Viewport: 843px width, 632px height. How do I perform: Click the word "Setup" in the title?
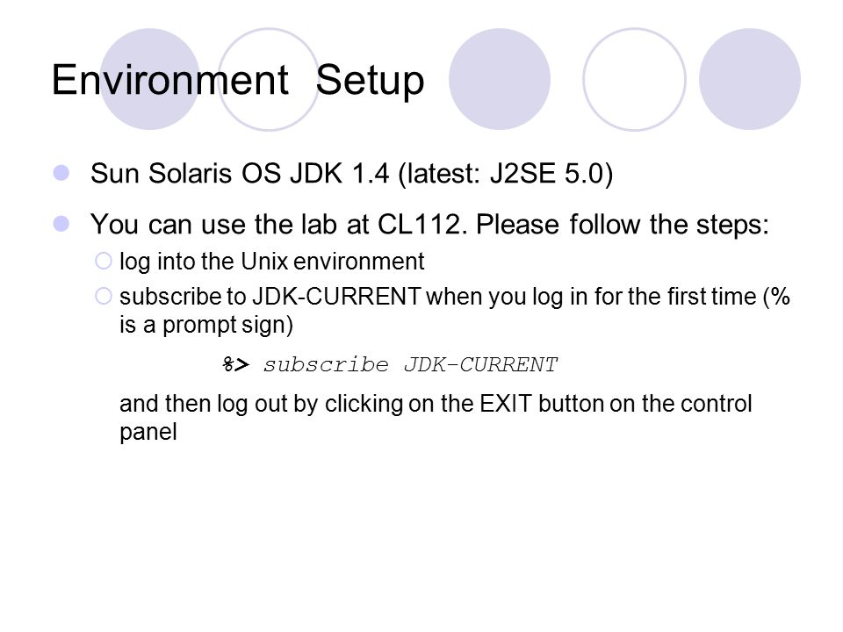[370, 82]
